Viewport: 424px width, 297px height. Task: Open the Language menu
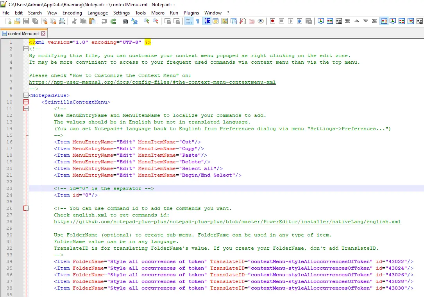(98, 13)
